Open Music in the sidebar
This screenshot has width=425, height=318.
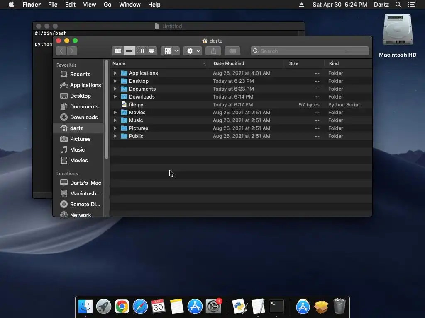tap(78, 149)
